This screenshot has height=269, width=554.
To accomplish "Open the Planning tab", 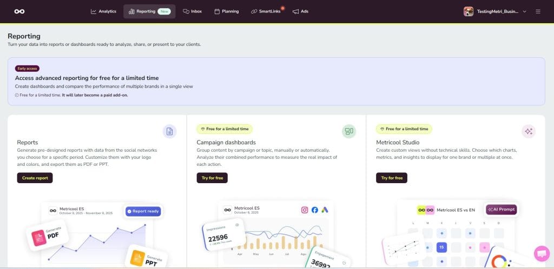I will (227, 11).
